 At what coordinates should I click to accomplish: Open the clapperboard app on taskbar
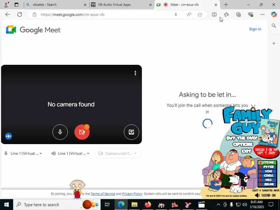[202, 205]
